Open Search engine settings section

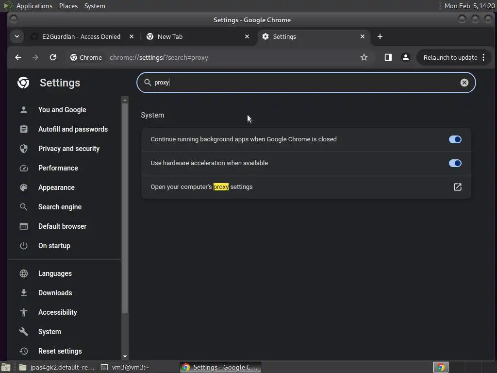[60, 207]
